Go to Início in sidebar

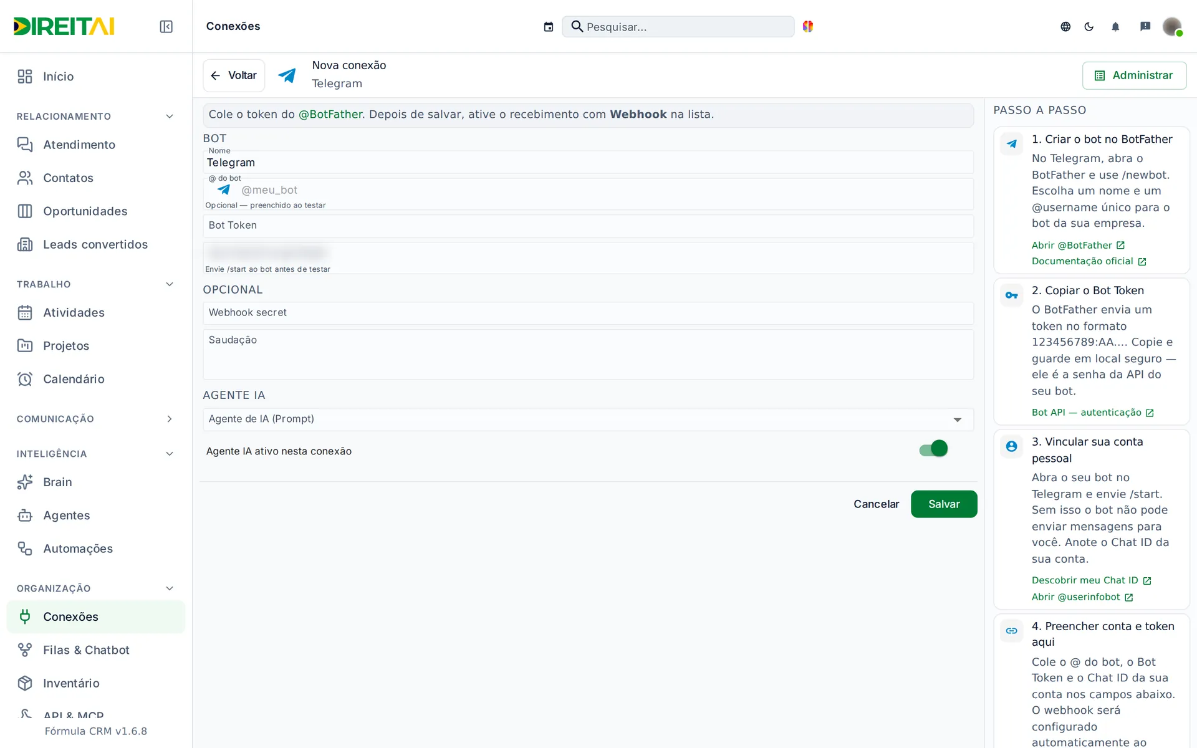(x=96, y=77)
